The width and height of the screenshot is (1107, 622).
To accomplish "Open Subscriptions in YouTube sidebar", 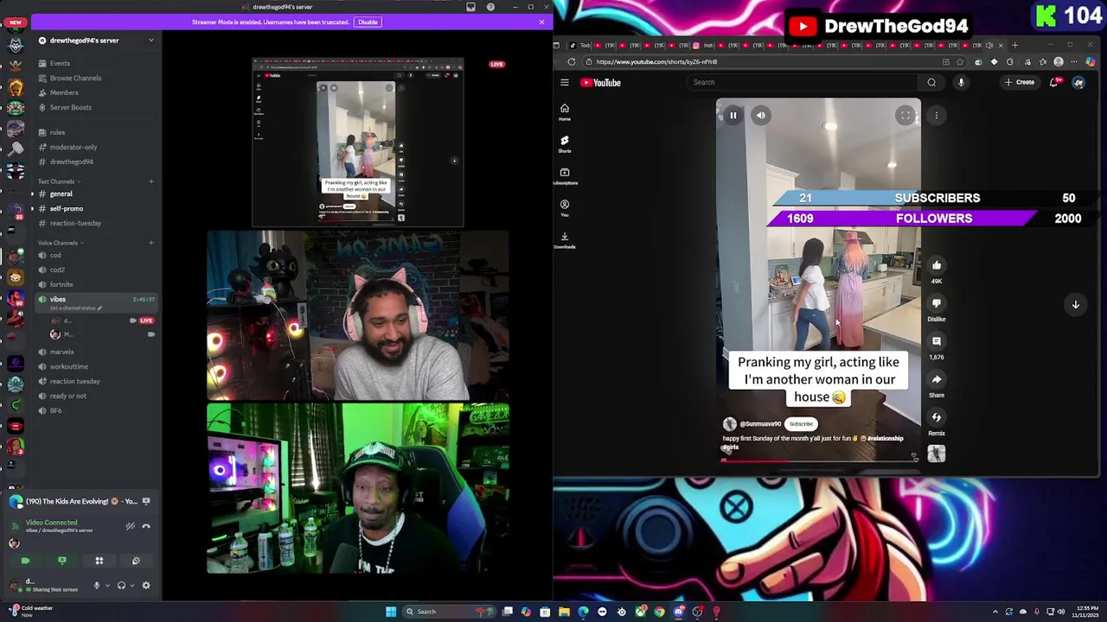I will (x=565, y=176).
